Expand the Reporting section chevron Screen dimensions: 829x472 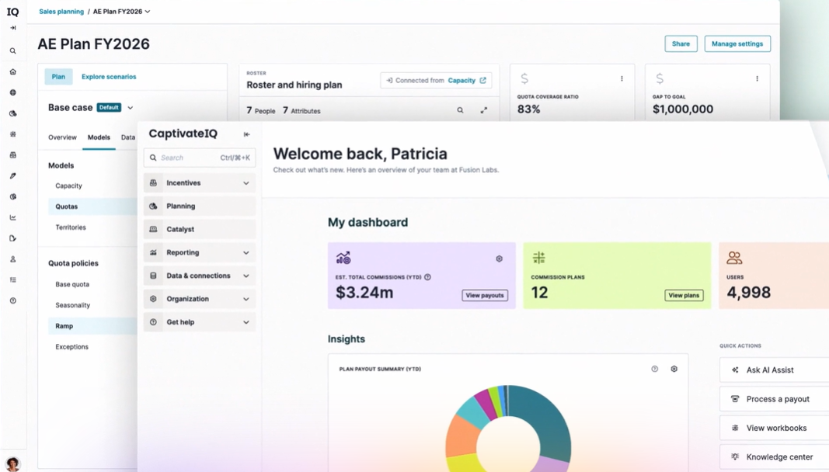246,252
